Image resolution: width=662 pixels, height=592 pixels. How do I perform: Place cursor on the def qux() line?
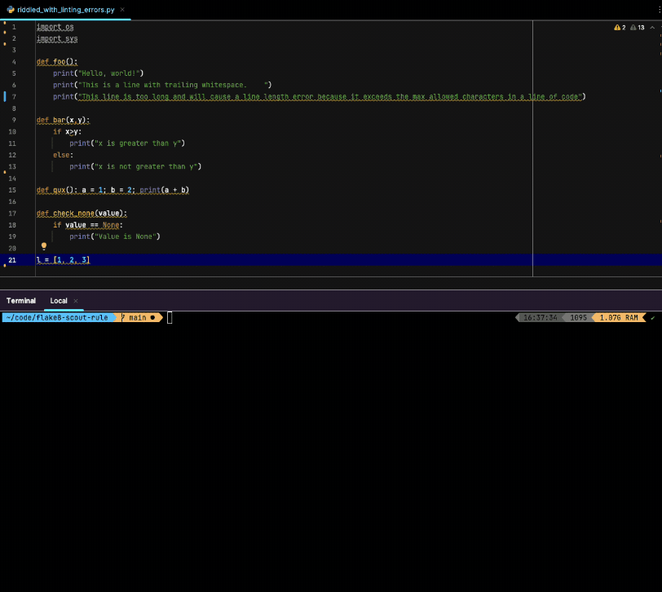point(113,190)
